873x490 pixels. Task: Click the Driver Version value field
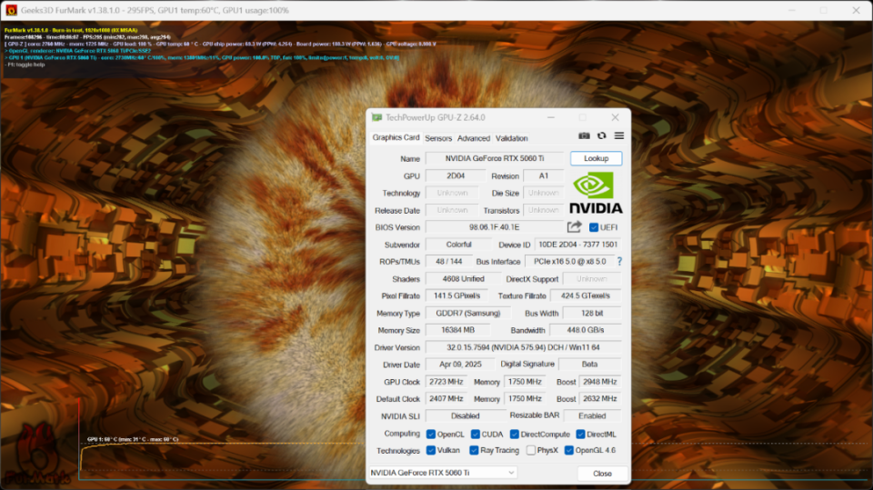pos(524,347)
